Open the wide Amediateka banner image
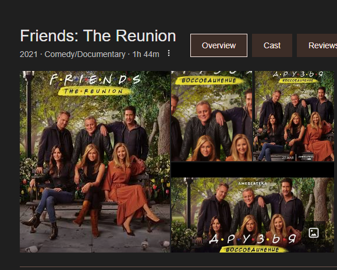The height and width of the screenshot is (270, 337). (x=253, y=215)
